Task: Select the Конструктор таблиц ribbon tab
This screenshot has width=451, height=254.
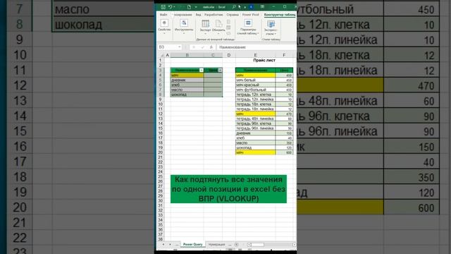Action: (x=280, y=15)
